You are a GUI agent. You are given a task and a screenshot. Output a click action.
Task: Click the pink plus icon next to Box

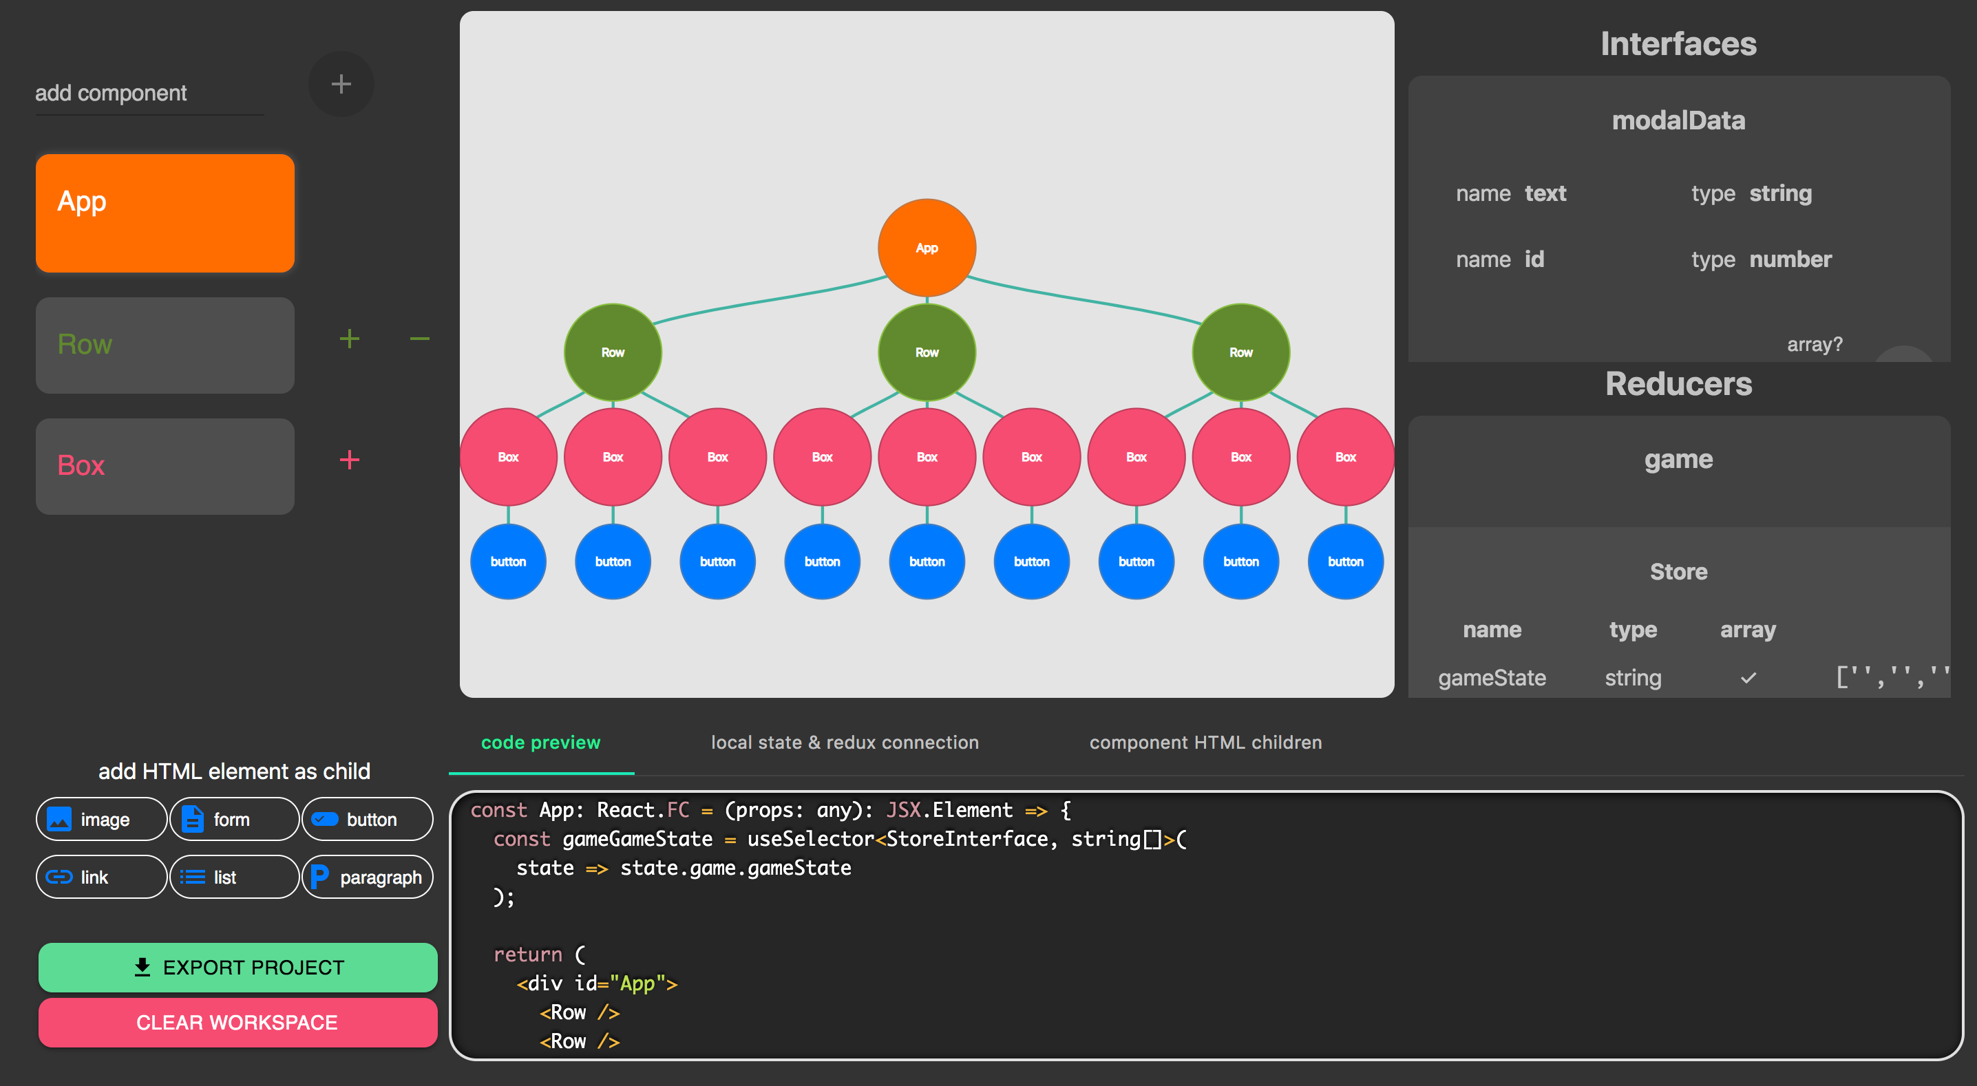[349, 460]
